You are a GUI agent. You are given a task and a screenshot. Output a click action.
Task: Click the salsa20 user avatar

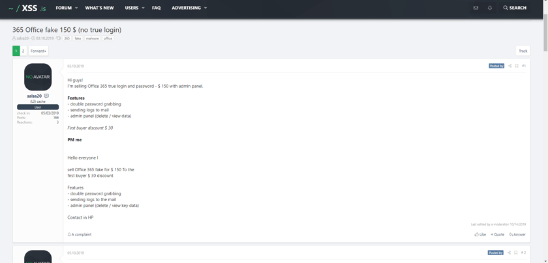(x=38, y=77)
